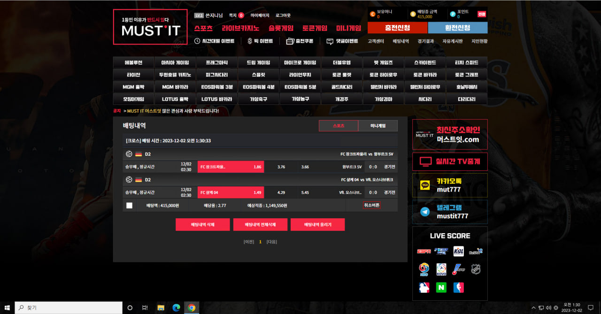
Task: Open KakaoTalk contact mut777 banner
Action: (x=450, y=185)
